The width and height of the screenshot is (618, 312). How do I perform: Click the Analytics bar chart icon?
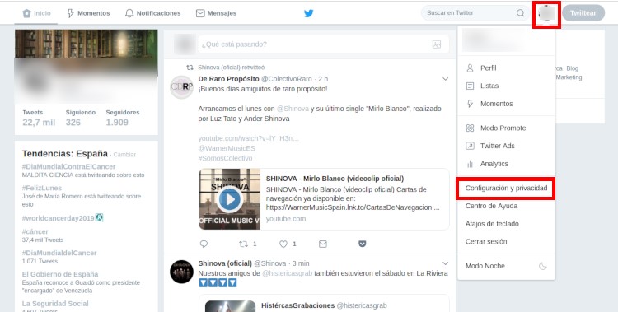[470, 164]
